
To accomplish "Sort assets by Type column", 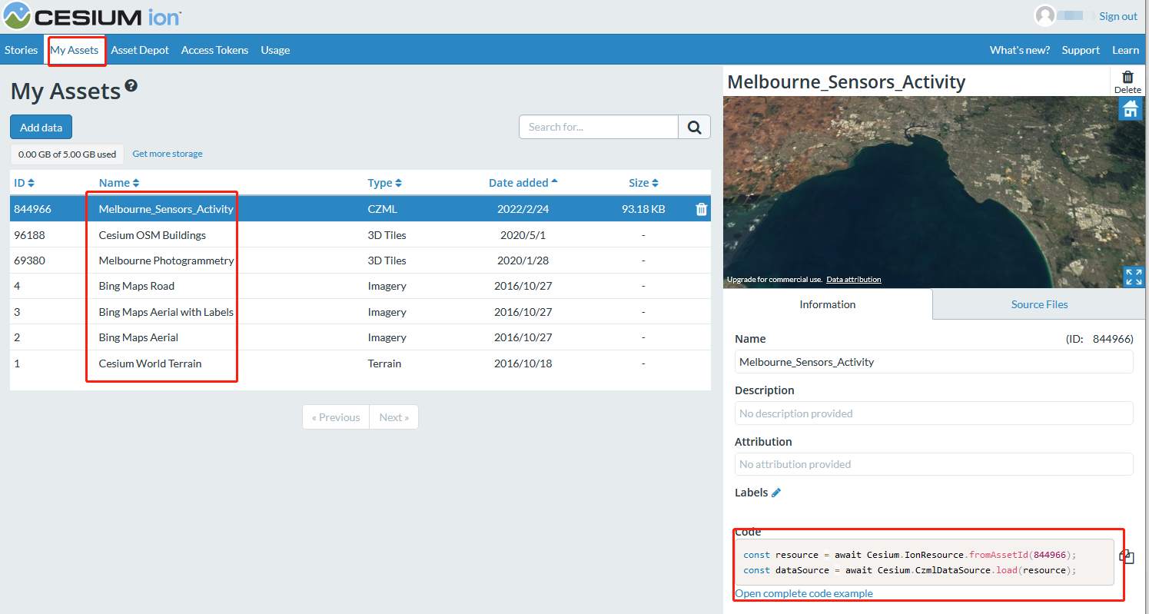I will [385, 183].
